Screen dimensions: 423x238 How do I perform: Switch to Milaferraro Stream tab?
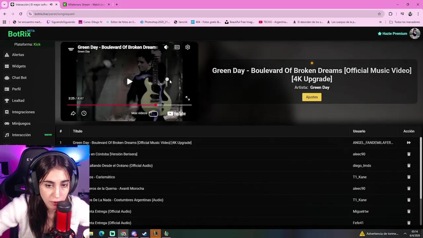click(86, 5)
